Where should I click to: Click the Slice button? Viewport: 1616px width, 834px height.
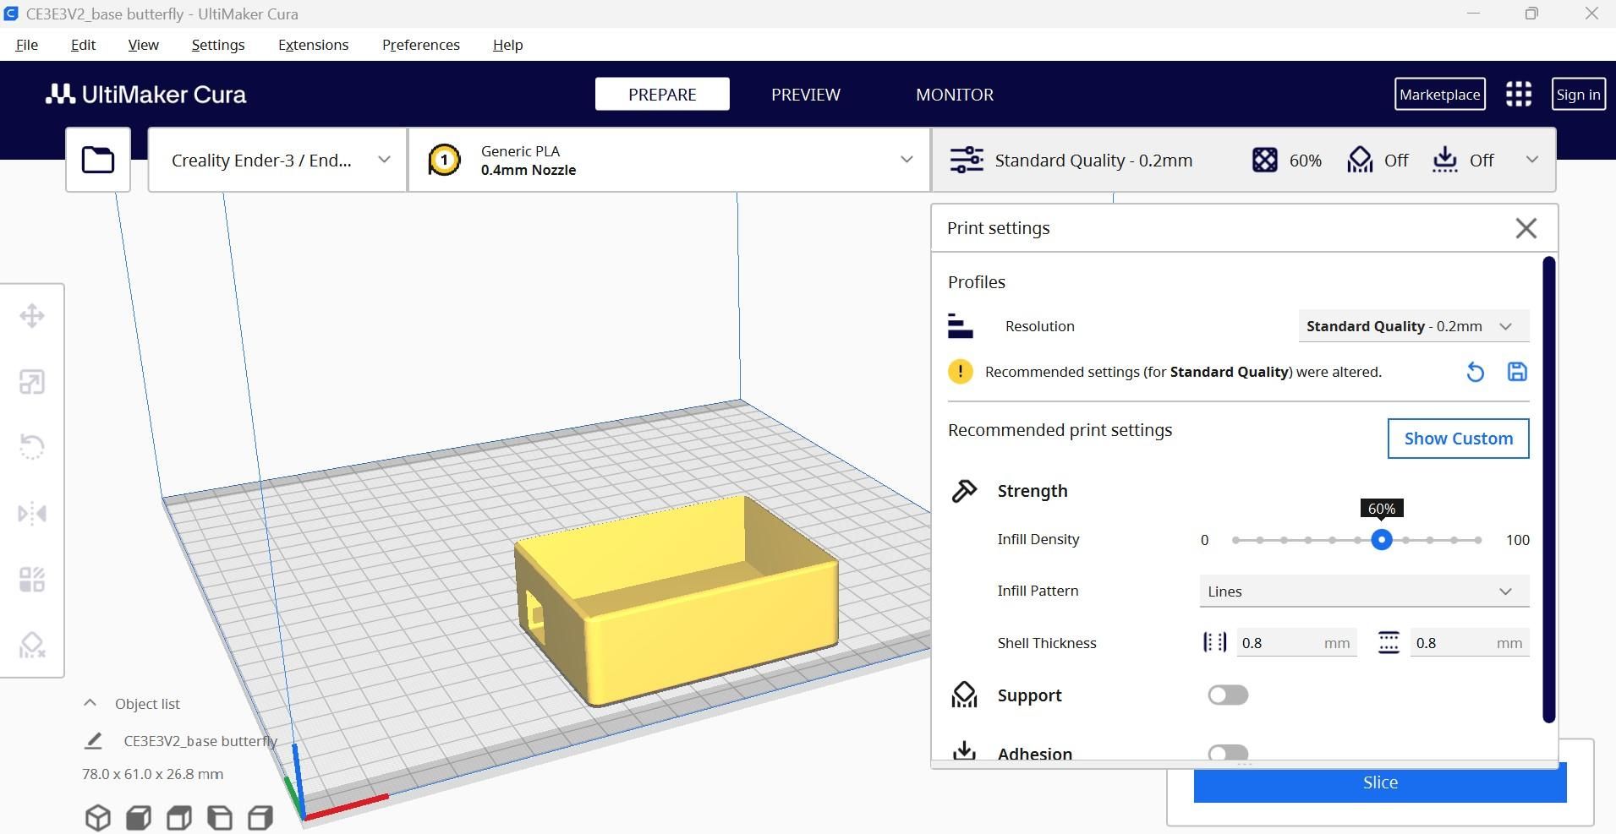click(x=1380, y=782)
